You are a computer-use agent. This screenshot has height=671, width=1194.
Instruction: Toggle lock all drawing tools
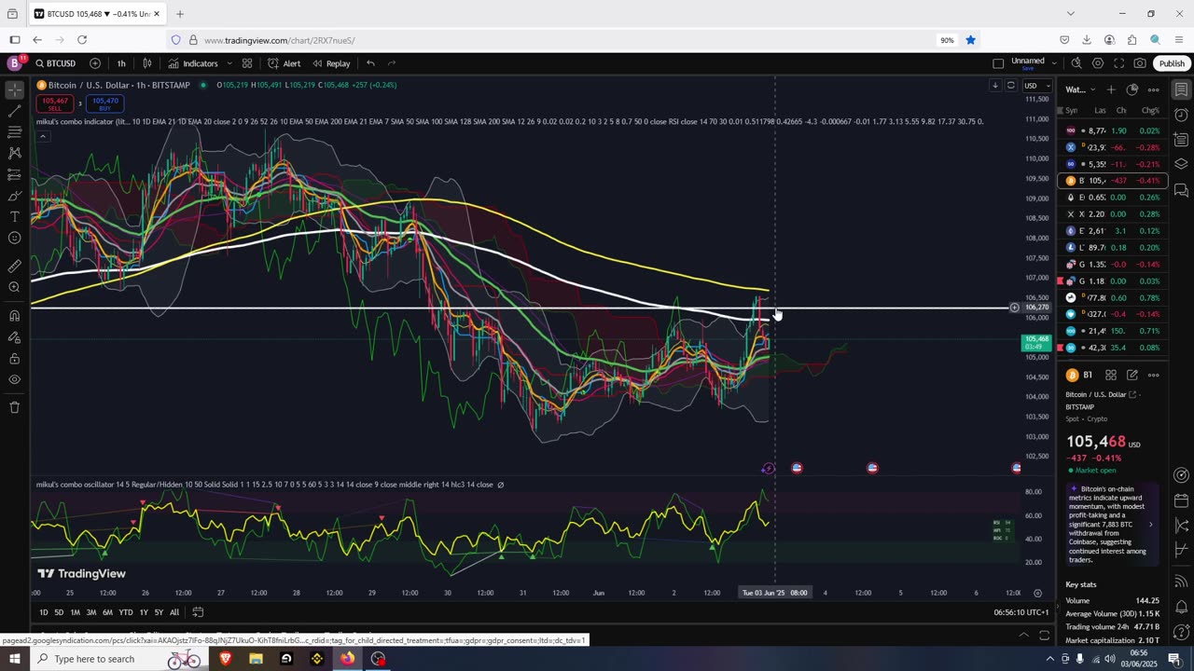point(15,358)
